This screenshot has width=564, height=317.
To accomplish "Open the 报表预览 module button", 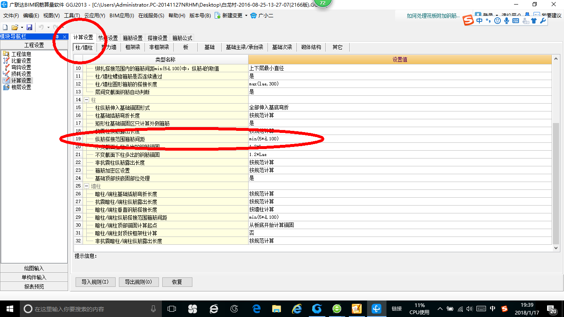I will pos(34,286).
